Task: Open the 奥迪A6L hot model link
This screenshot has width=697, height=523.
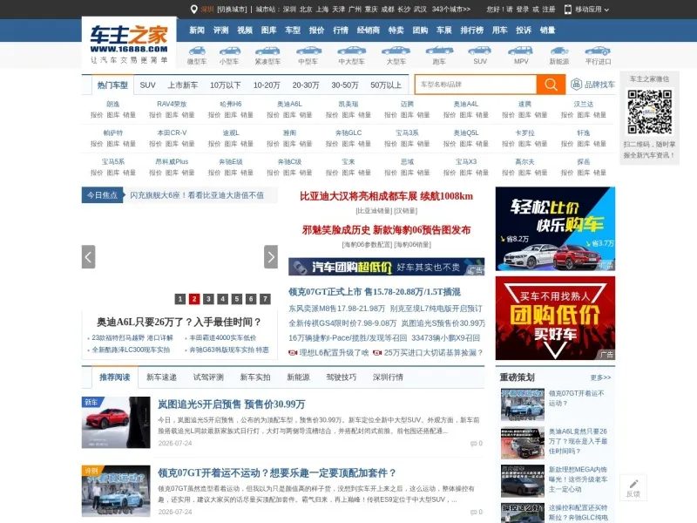Action: click(289, 104)
